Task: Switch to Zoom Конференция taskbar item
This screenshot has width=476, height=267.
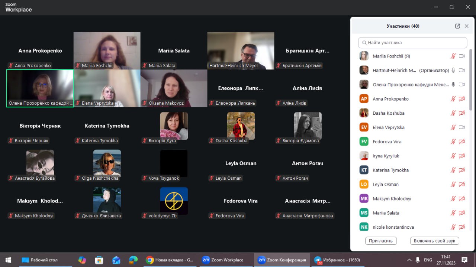Action: point(282,260)
